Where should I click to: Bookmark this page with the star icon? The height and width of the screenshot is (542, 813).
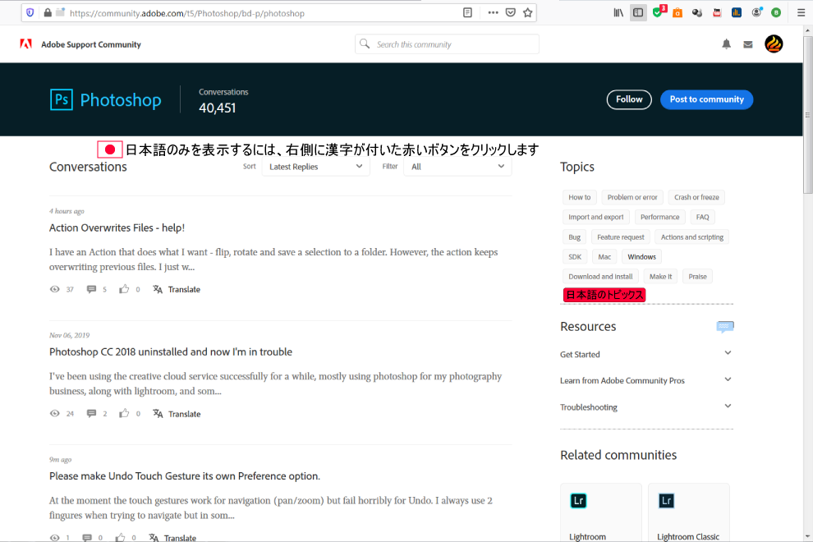(x=528, y=12)
